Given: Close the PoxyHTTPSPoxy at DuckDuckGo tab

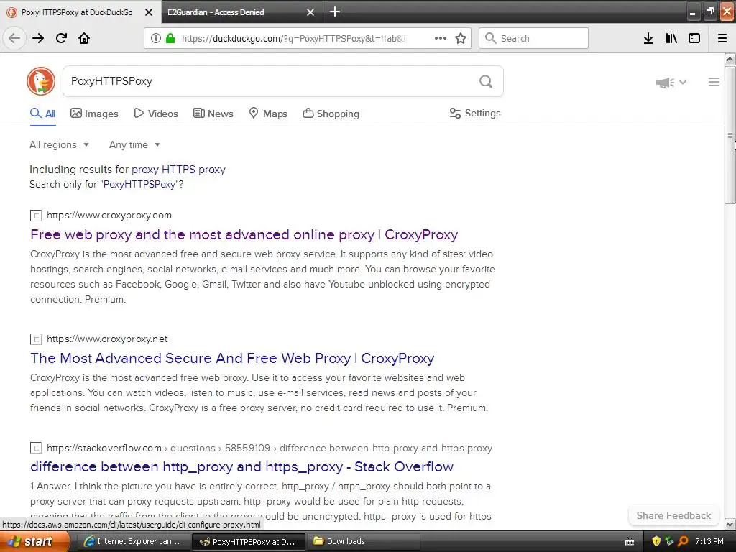Looking at the screenshot, I should tap(149, 12).
